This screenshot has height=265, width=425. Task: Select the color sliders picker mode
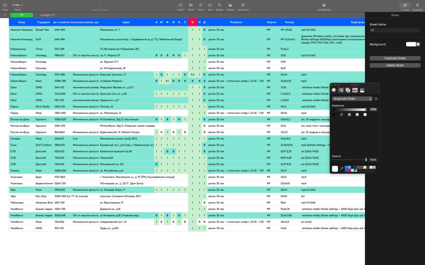pyautogui.click(x=341, y=90)
